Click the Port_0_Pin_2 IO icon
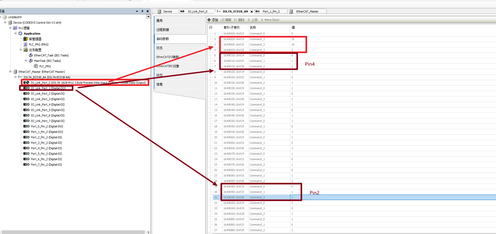The height and width of the screenshot is (234, 496). click(x=26, y=126)
